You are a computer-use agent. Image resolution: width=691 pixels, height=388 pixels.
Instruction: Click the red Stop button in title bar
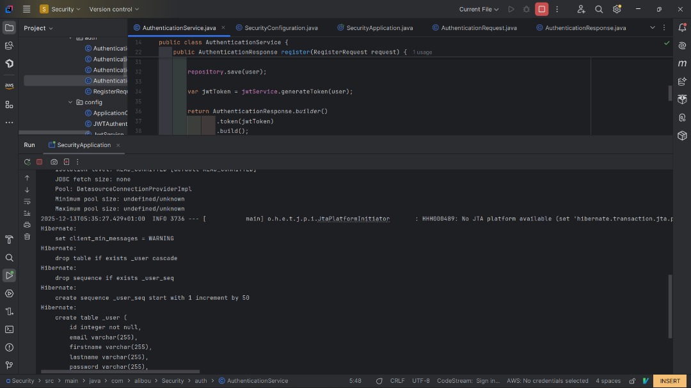pyautogui.click(x=542, y=9)
